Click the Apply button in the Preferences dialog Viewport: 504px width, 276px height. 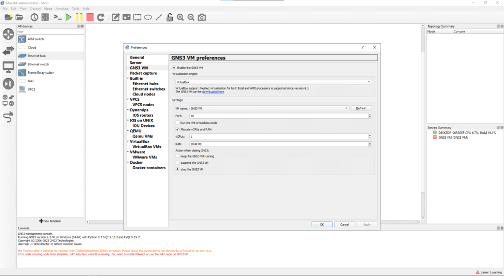coord(367,225)
